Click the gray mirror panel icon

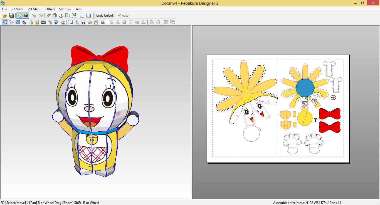click(68, 16)
